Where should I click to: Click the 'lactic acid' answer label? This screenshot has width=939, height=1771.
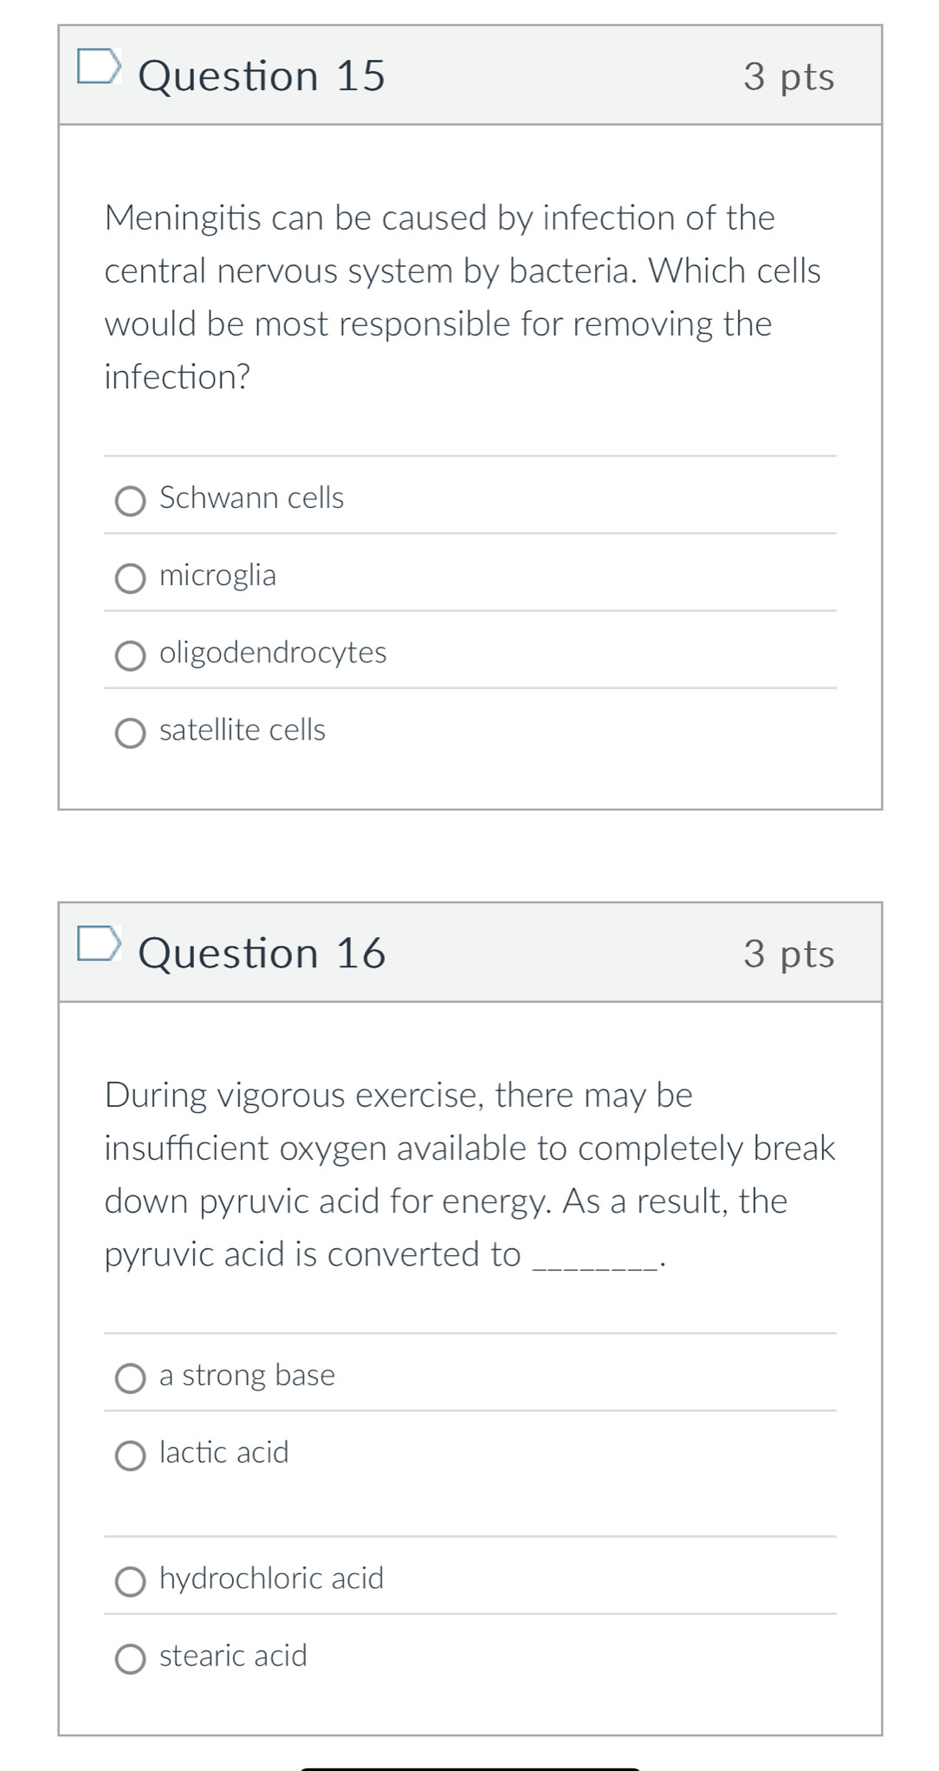click(223, 1452)
